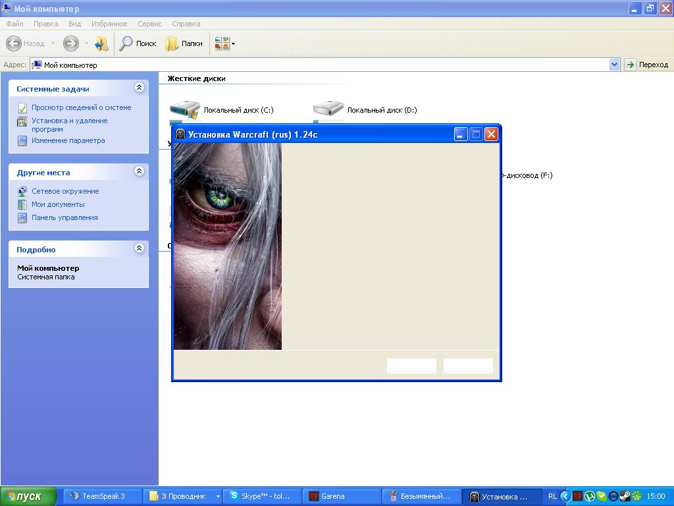This screenshot has height=506, width=674.
Task: Click the blue orb tray icon
Action: [x=613, y=497]
